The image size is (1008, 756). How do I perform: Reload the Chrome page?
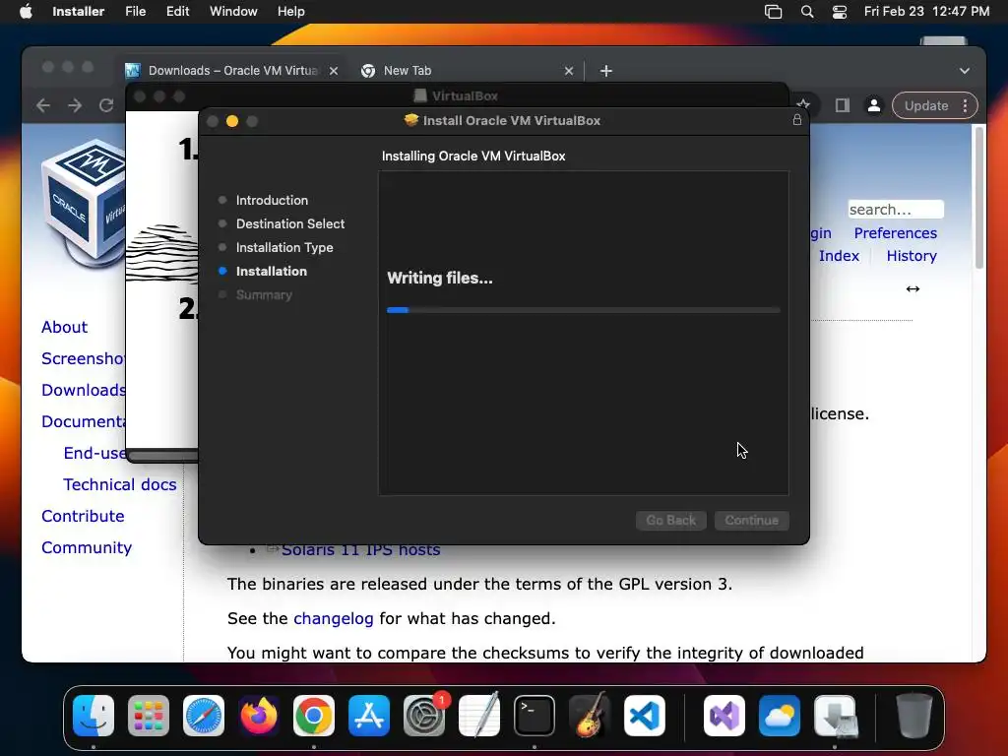(x=106, y=105)
